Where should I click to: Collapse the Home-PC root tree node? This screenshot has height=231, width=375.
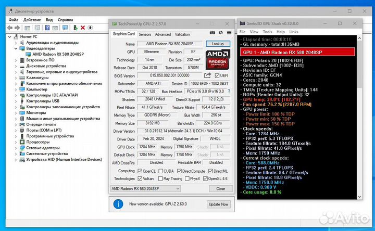point(9,37)
